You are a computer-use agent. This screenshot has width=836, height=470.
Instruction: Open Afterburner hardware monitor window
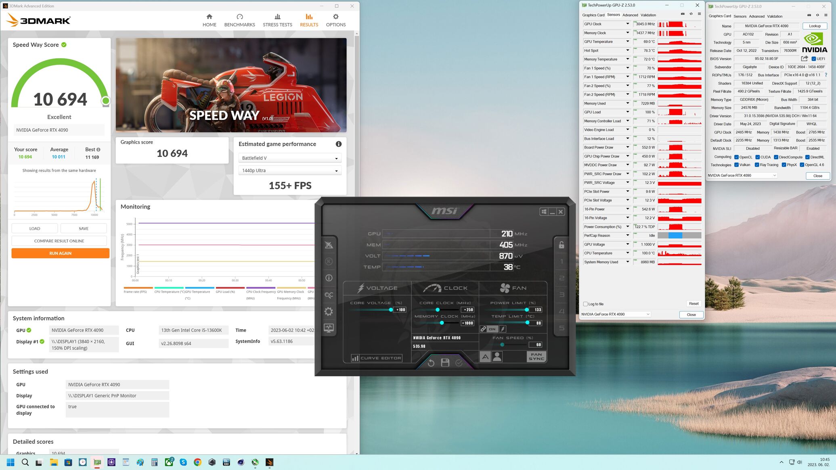pyautogui.click(x=329, y=328)
